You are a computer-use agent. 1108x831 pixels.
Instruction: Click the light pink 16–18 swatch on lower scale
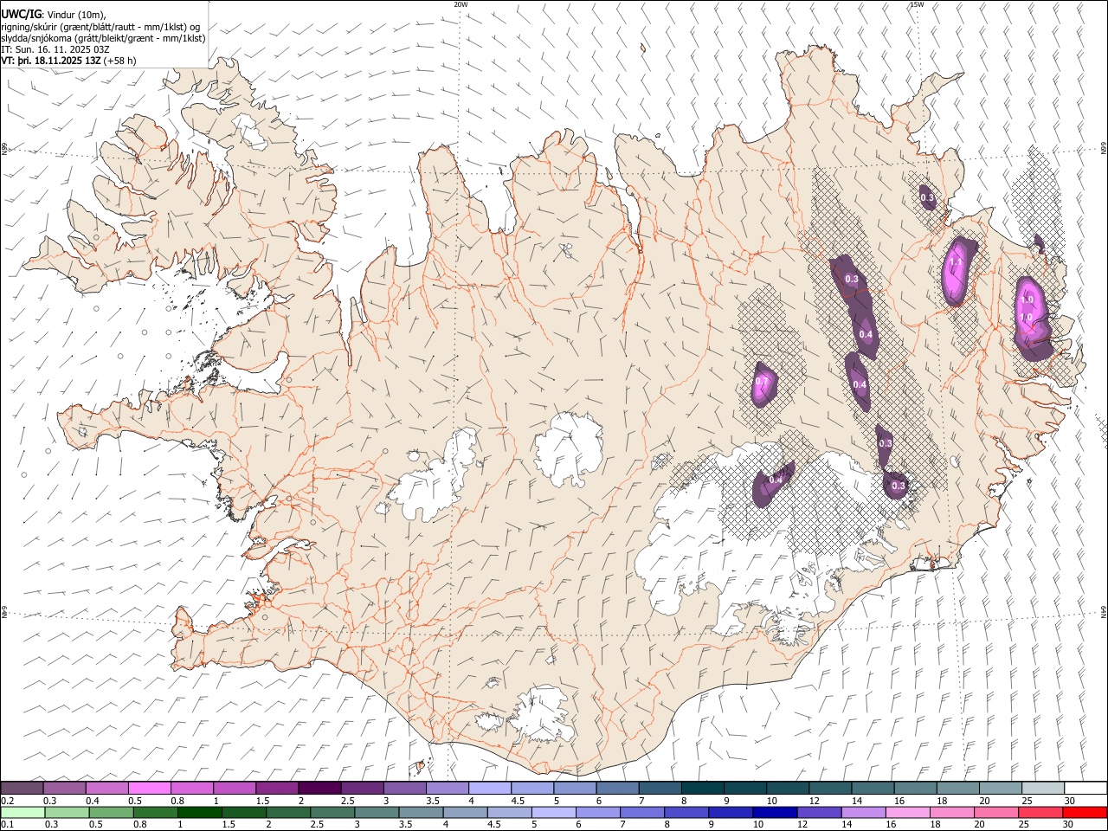(x=905, y=812)
